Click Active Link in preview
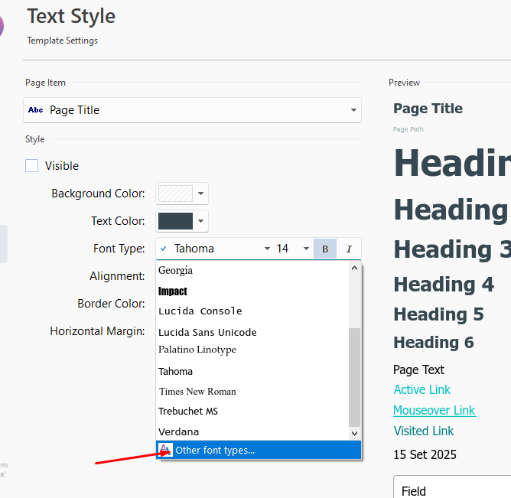Image resolution: width=511 pixels, height=498 pixels. click(422, 390)
